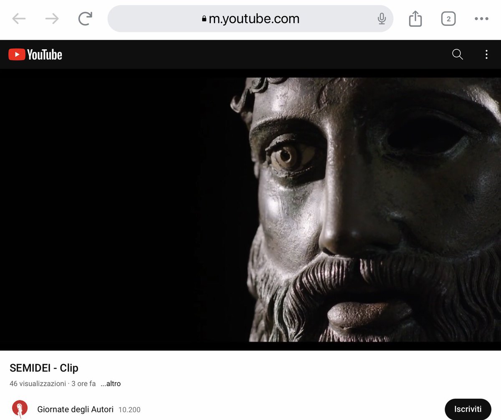Subscribe with the Iscriviti button
The height and width of the screenshot is (420, 501).
click(x=468, y=409)
